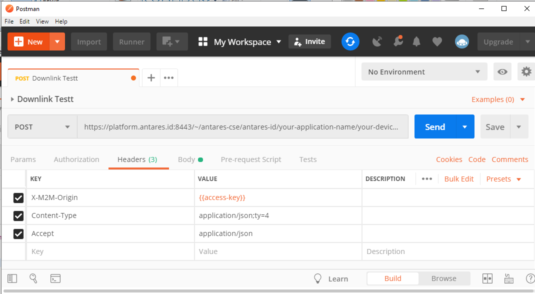Click the sync status icon
Image resolution: width=535 pixels, height=294 pixels.
point(350,41)
